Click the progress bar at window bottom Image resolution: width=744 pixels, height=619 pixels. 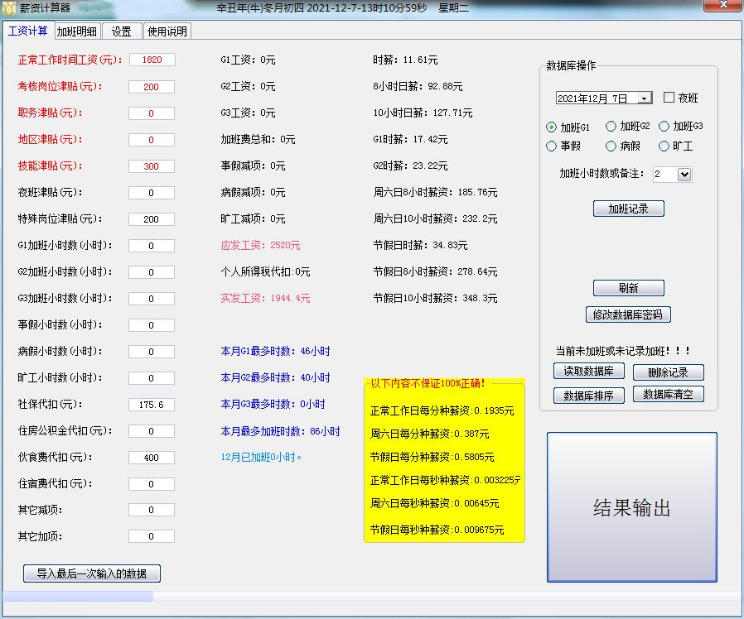pos(371,597)
